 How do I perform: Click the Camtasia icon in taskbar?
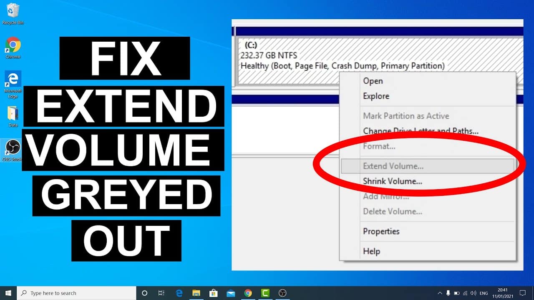pyautogui.click(x=265, y=293)
